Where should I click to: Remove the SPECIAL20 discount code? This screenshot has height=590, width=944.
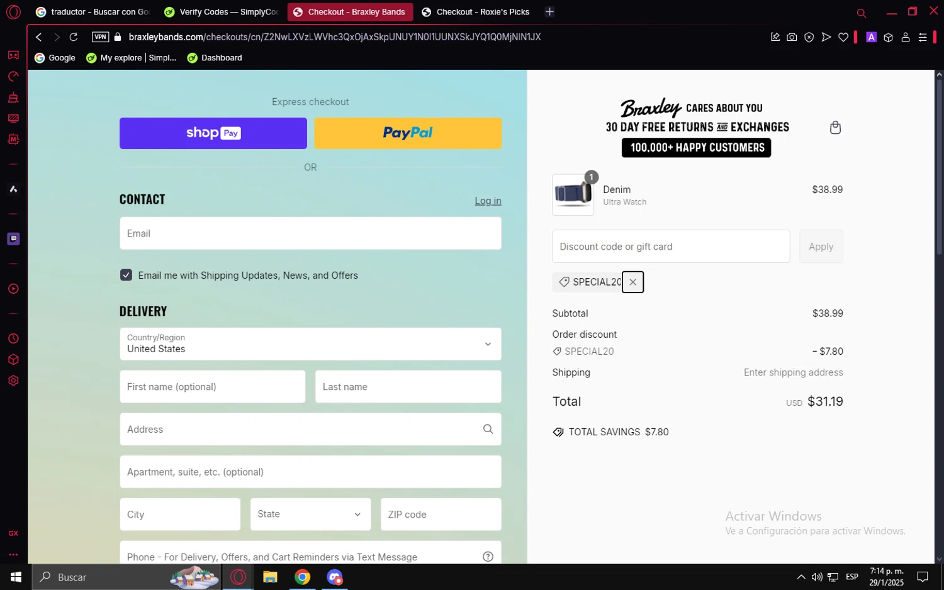632,282
